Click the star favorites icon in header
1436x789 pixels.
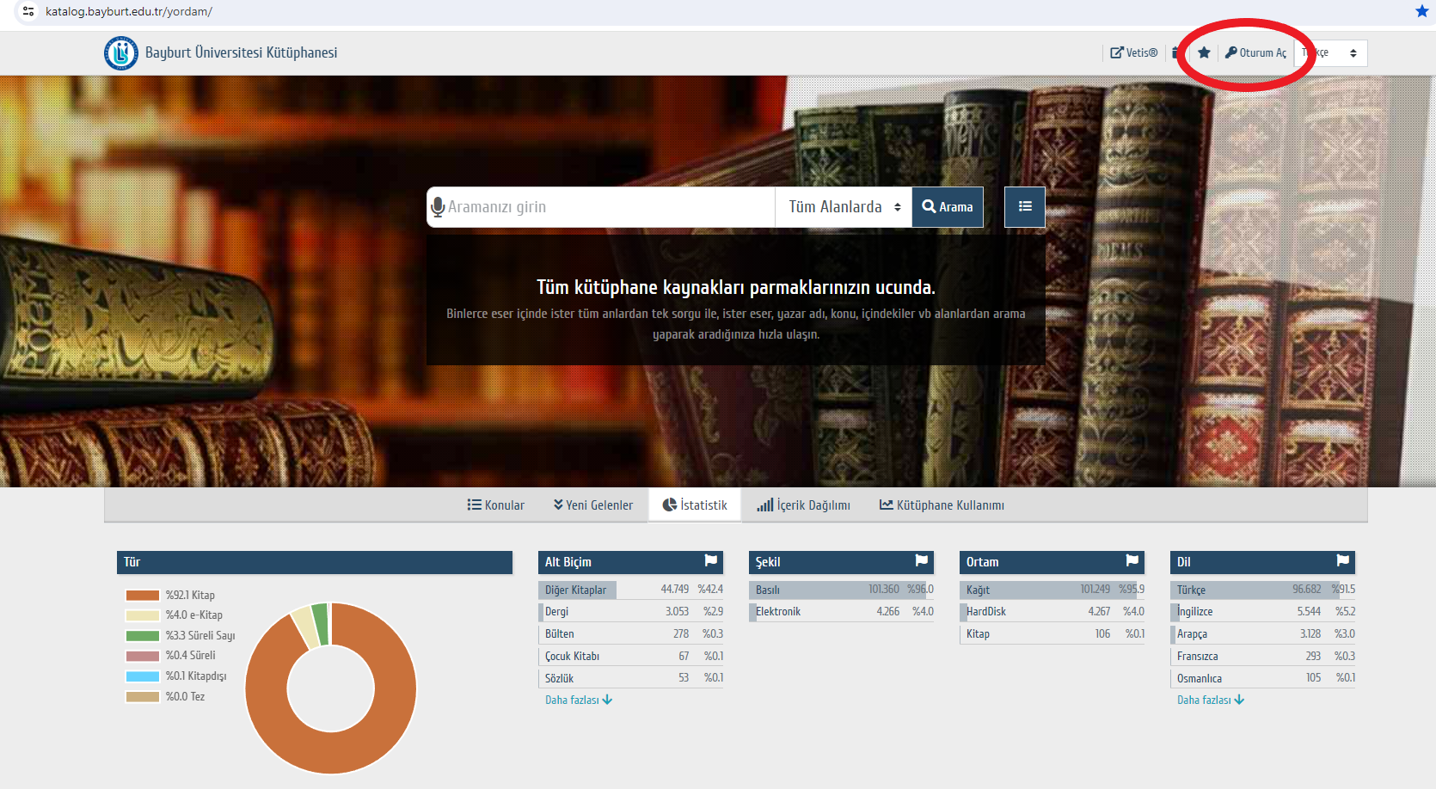click(1204, 53)
